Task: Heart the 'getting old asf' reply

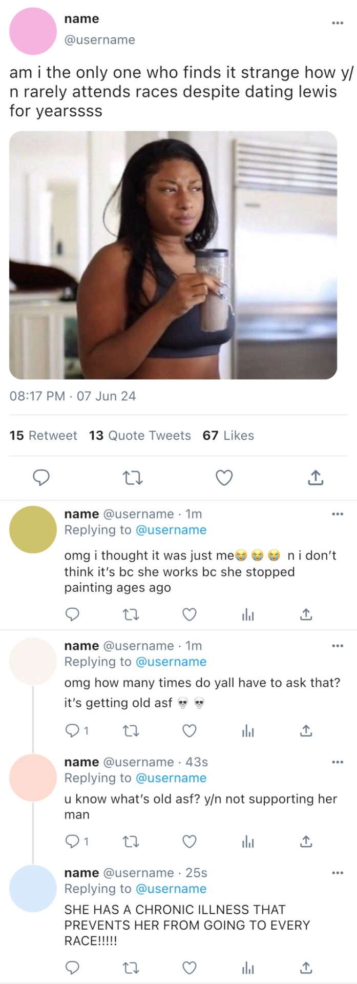Action: click(x=190, y=730)
